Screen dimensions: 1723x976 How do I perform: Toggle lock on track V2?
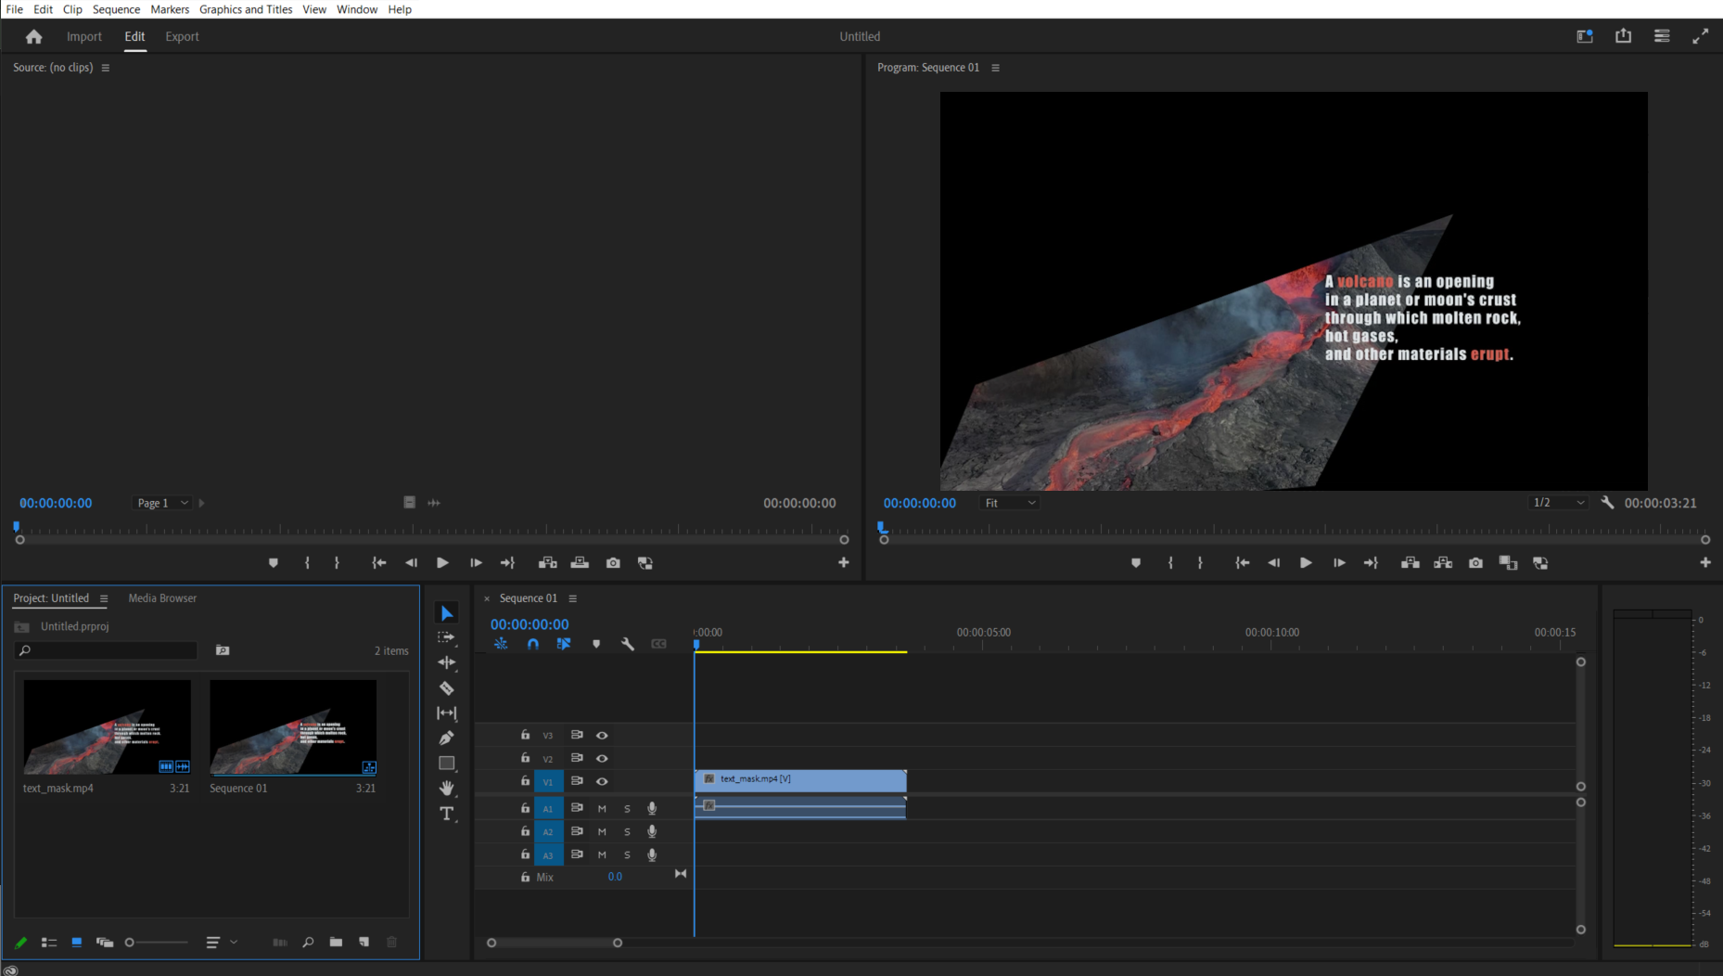pos(525,758)
